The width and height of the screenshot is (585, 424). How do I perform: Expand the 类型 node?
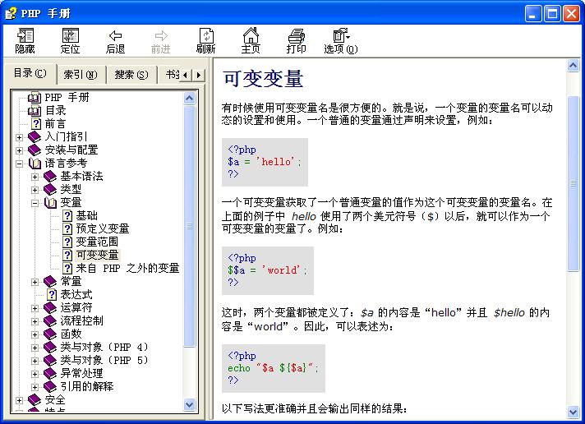coord(35,190)
